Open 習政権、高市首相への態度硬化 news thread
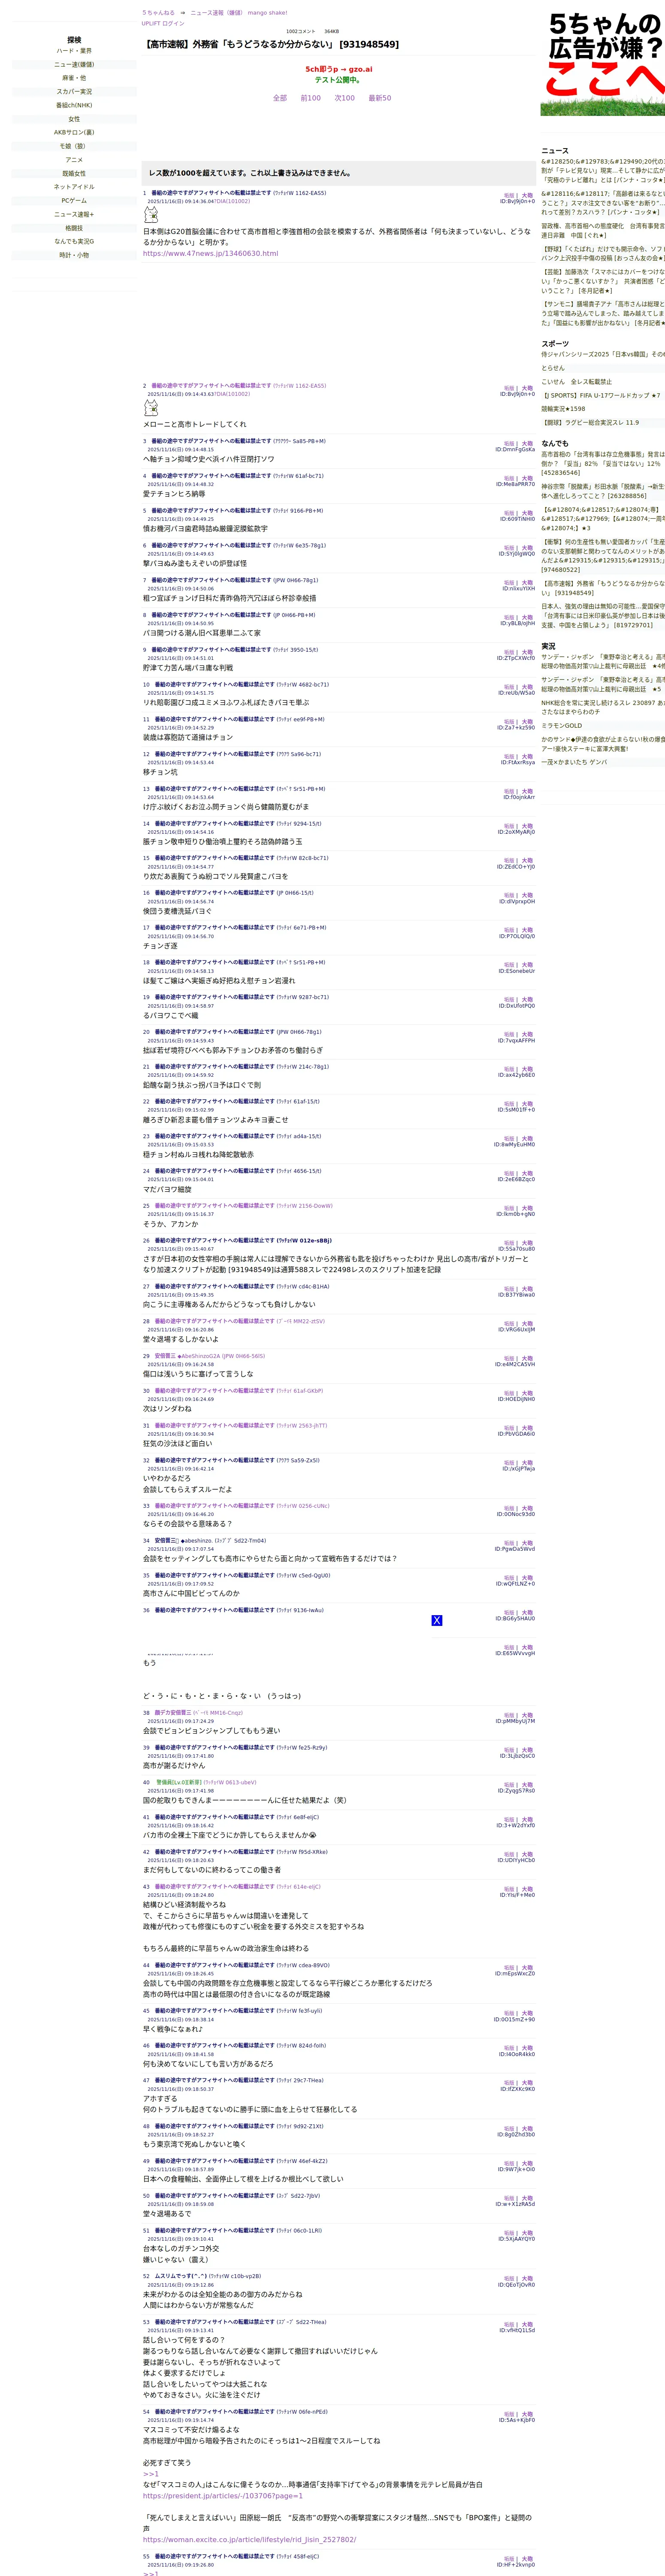The width and height of the screenshot is (665, 2576). tap(603, 231)
